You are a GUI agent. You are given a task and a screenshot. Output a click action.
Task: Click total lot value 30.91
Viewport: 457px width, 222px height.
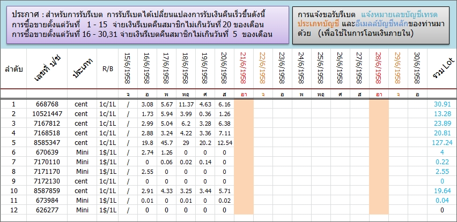click(442, 104)
